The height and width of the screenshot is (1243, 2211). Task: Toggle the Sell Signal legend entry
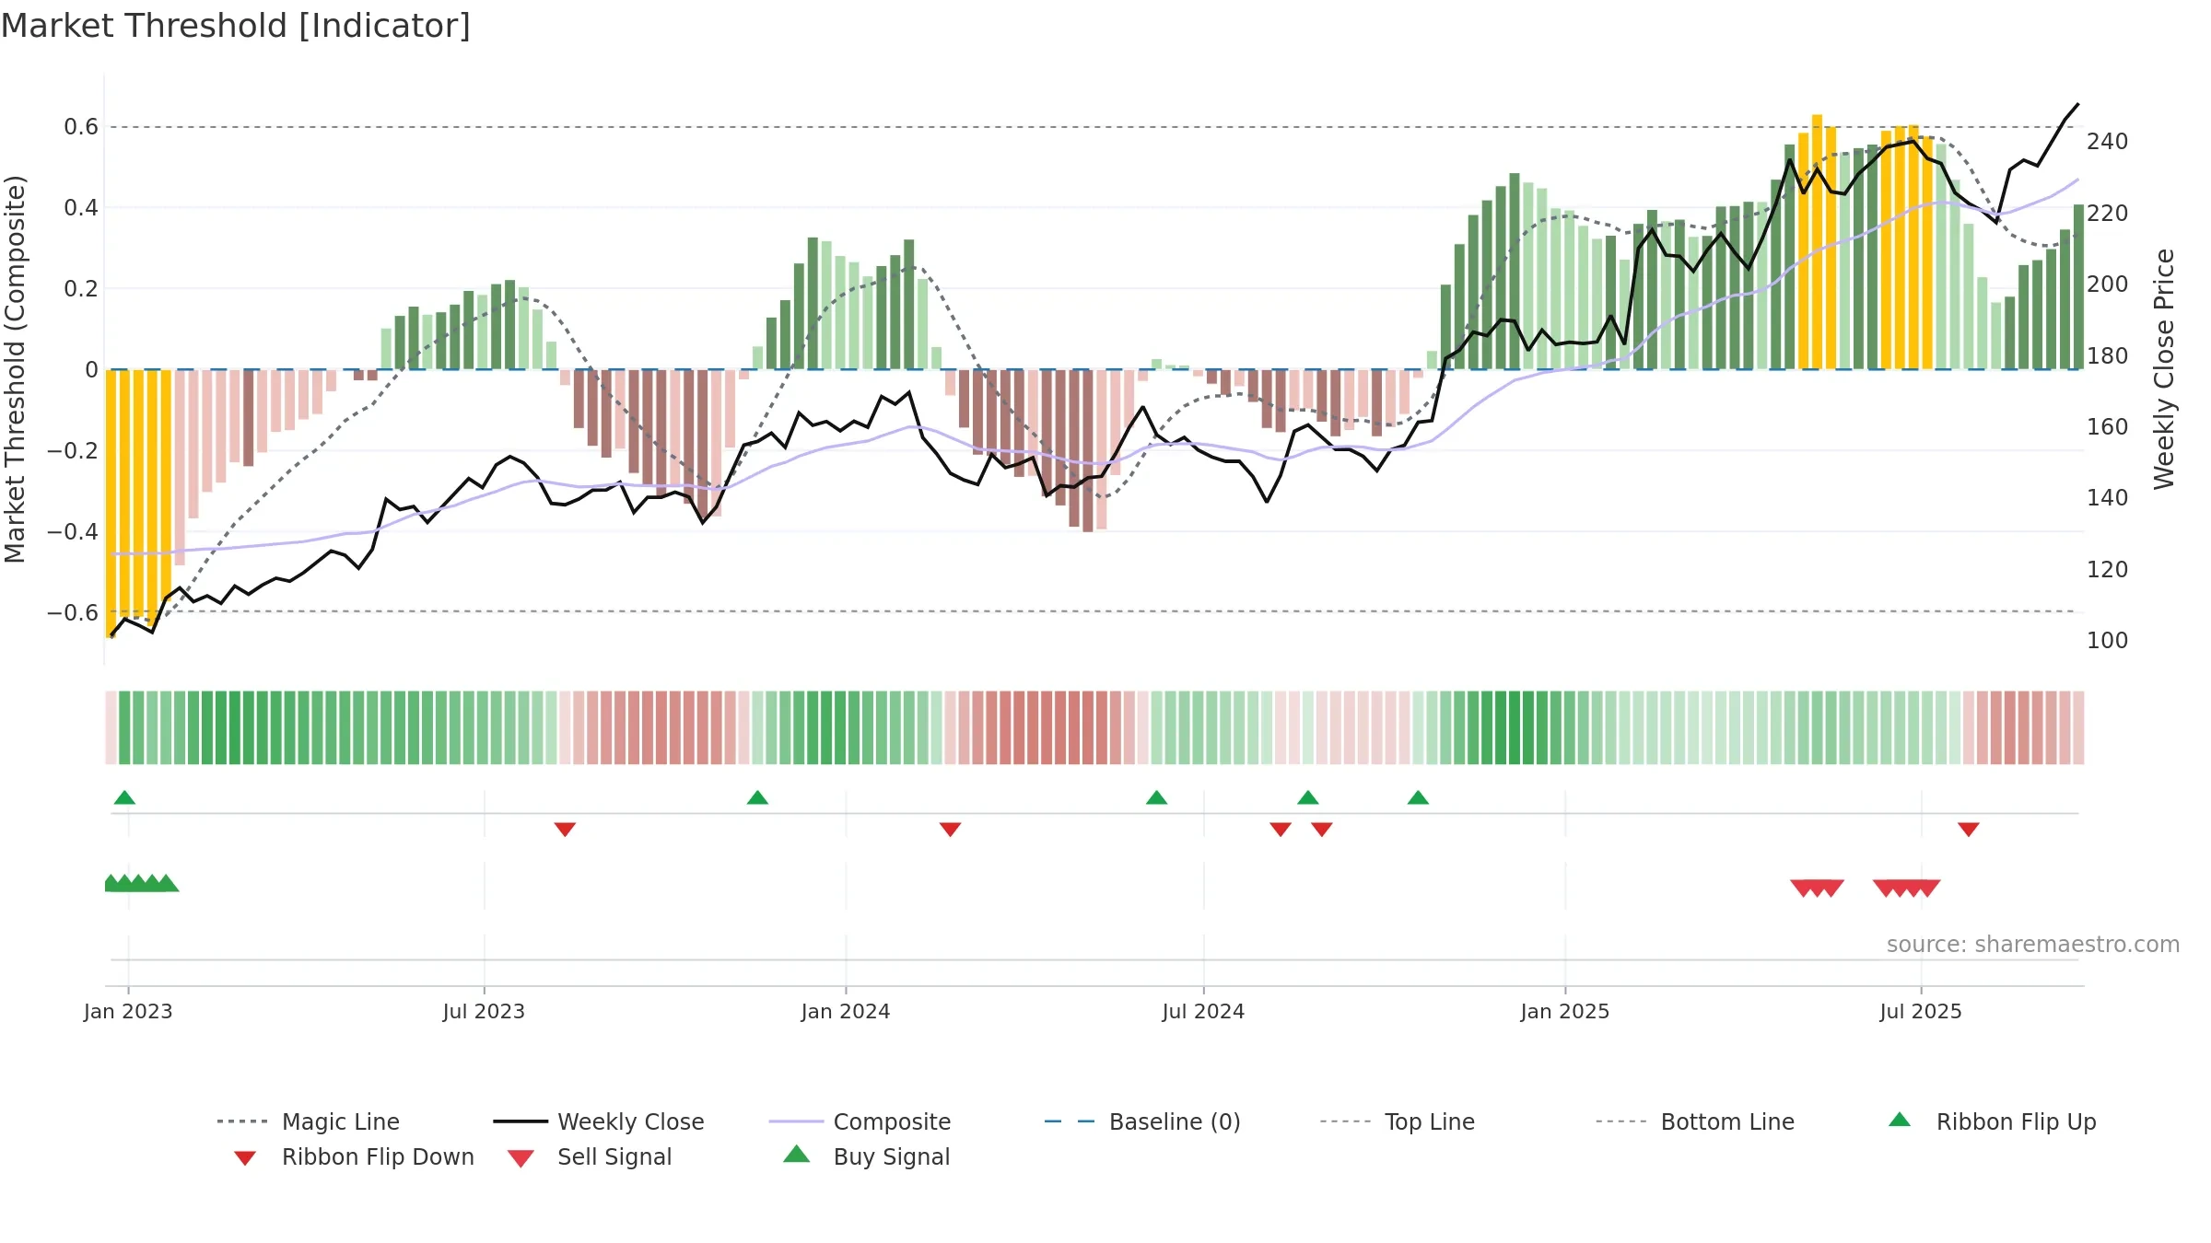tap(590, 1156)
